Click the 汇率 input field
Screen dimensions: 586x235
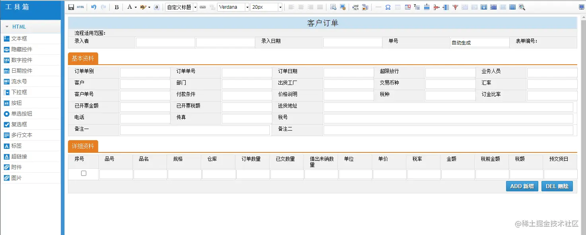[552, 84]
